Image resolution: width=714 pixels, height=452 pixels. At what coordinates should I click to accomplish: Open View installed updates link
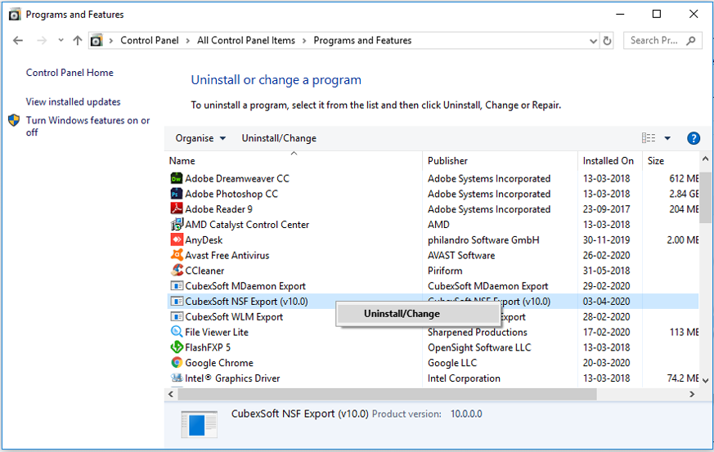(x=73, y=101)
